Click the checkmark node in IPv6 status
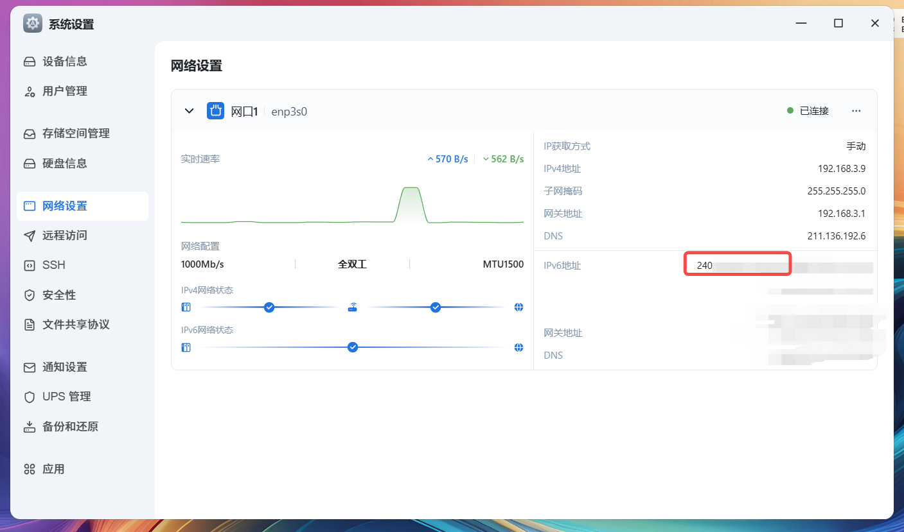The width and height of the screenshot is (904, 532). 352,347
